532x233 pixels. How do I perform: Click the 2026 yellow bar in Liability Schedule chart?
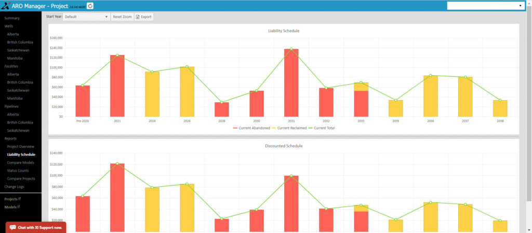[187, 91]
